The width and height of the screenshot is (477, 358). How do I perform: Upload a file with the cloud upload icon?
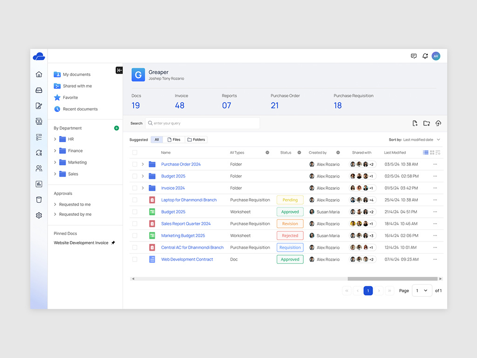[x=438, y=123]
